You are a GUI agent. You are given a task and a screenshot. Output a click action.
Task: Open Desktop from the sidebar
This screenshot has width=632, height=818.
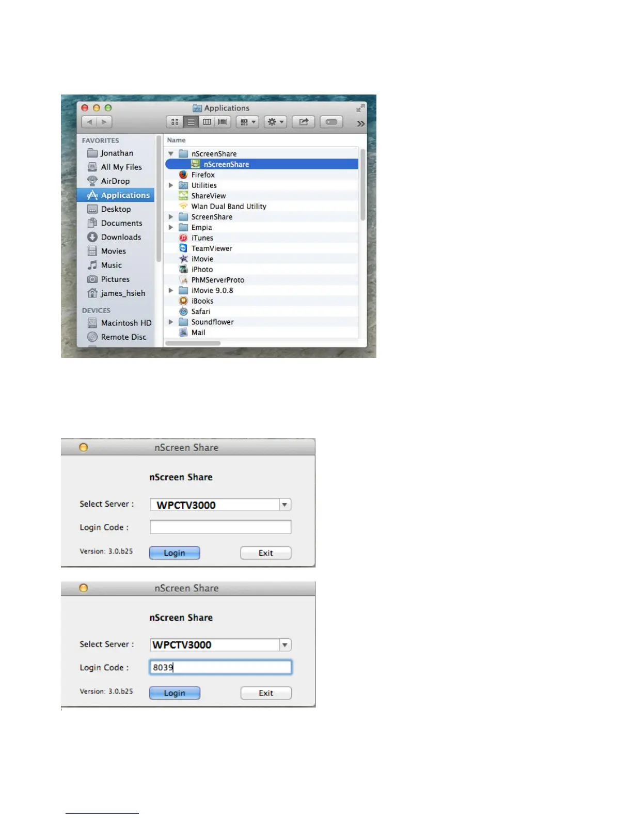[x=116, y=209]
